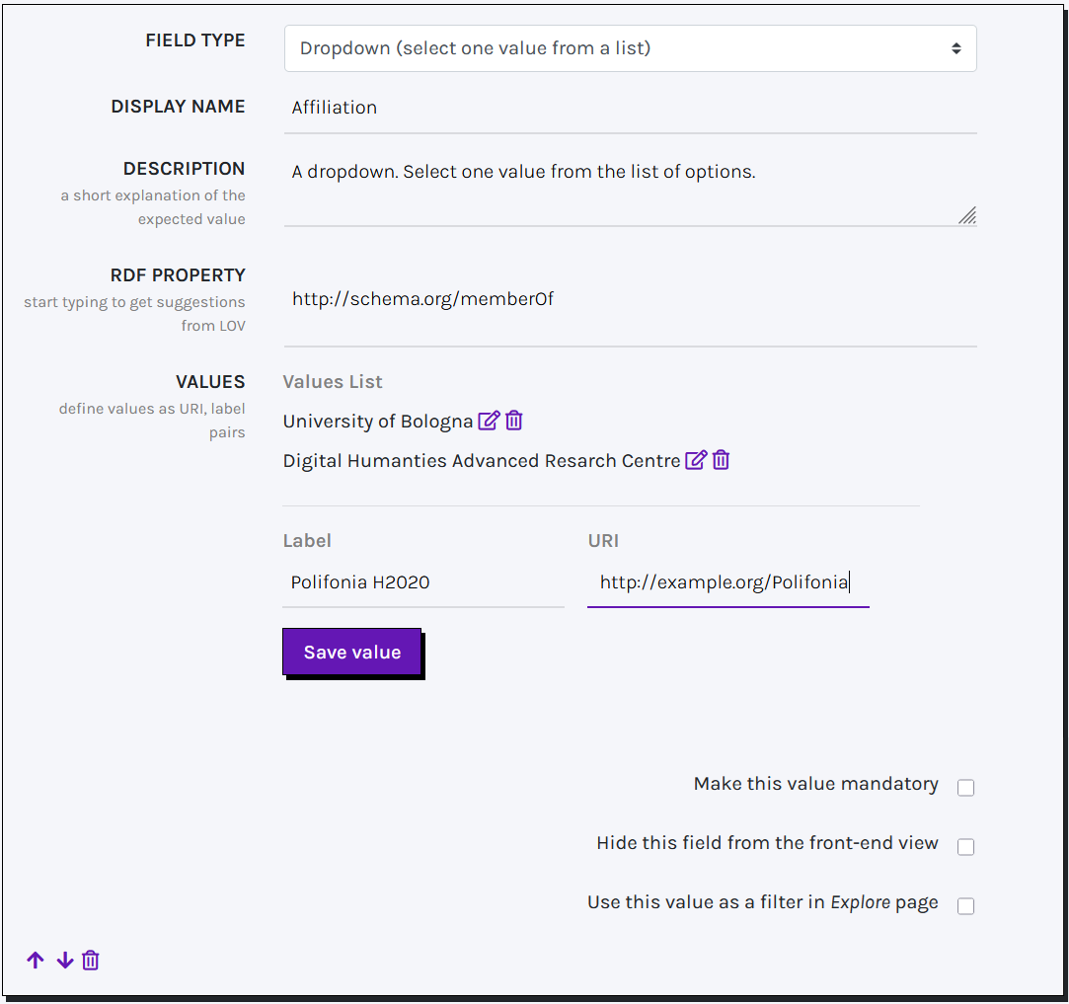Viewport: 1069px width, 1004px height.
Task: Delete this field using bottom trash icon
Action: pos(91,961)
